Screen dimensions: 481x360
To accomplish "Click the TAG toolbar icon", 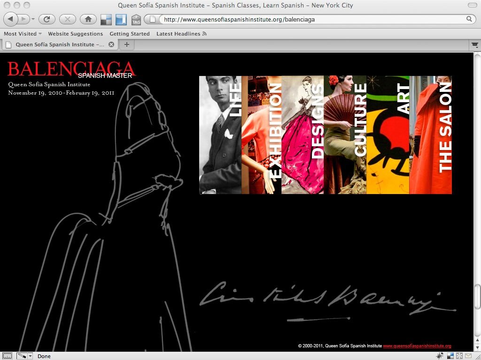I will pos(136,20).
